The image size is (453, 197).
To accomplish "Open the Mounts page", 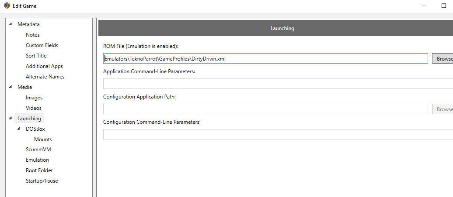I will point(43,139).
